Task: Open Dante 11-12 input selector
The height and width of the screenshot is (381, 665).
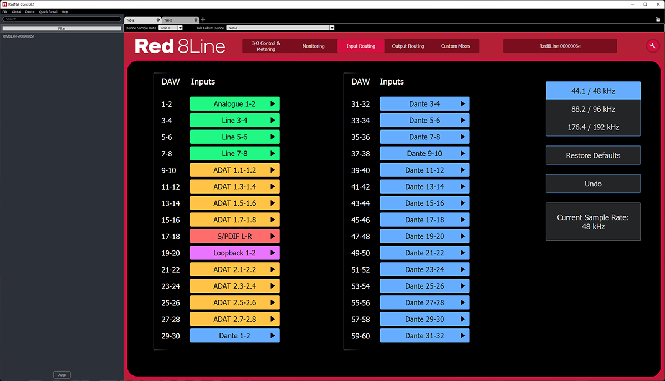Action: (424, 170)
